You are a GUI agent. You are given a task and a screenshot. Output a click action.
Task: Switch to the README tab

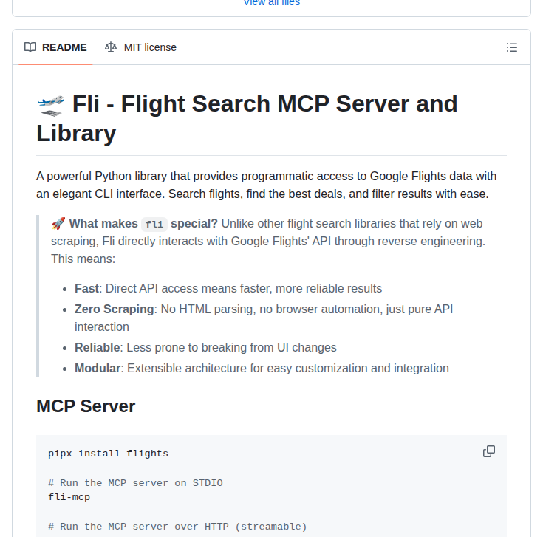coord(55,47)
